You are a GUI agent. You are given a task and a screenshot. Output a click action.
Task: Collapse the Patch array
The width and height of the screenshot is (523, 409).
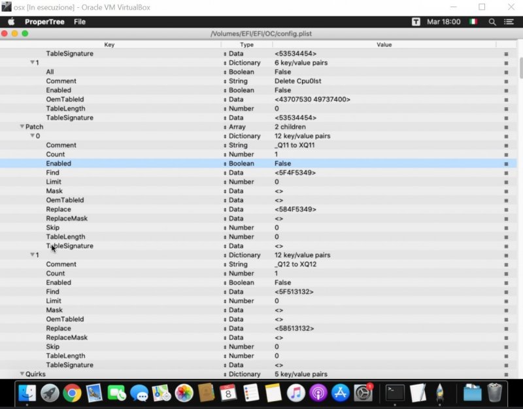22,126
